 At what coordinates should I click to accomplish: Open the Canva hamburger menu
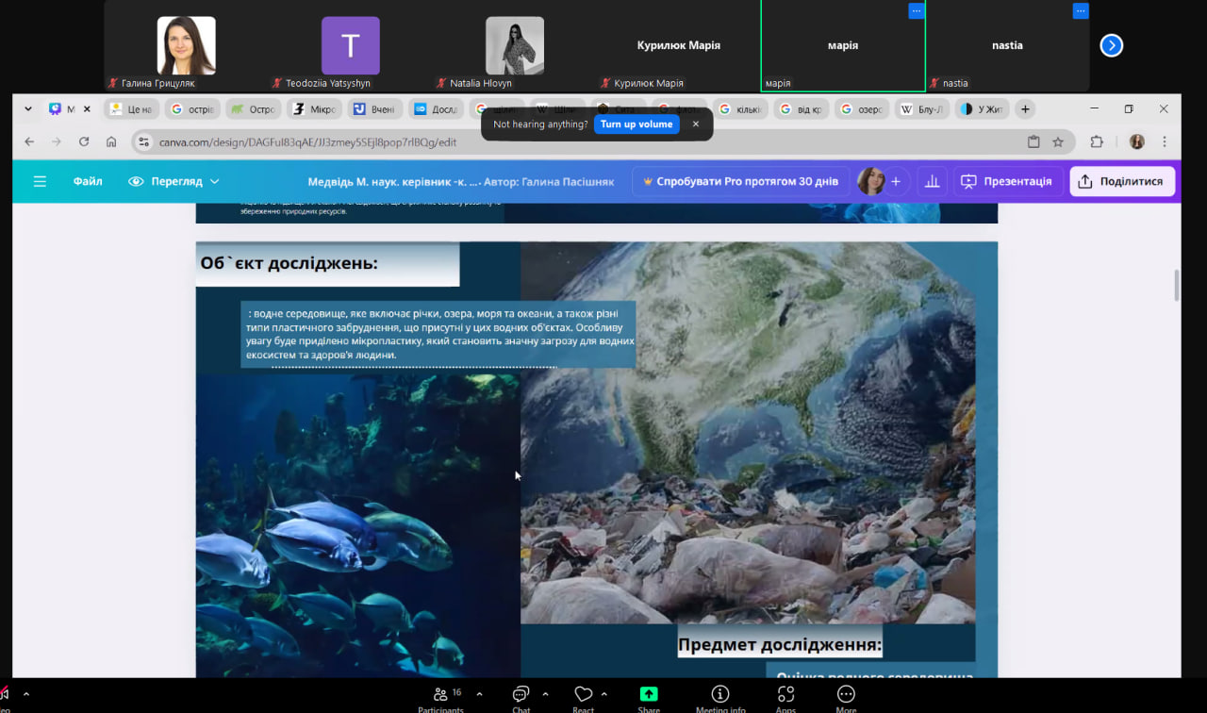(x=40, y=181)
